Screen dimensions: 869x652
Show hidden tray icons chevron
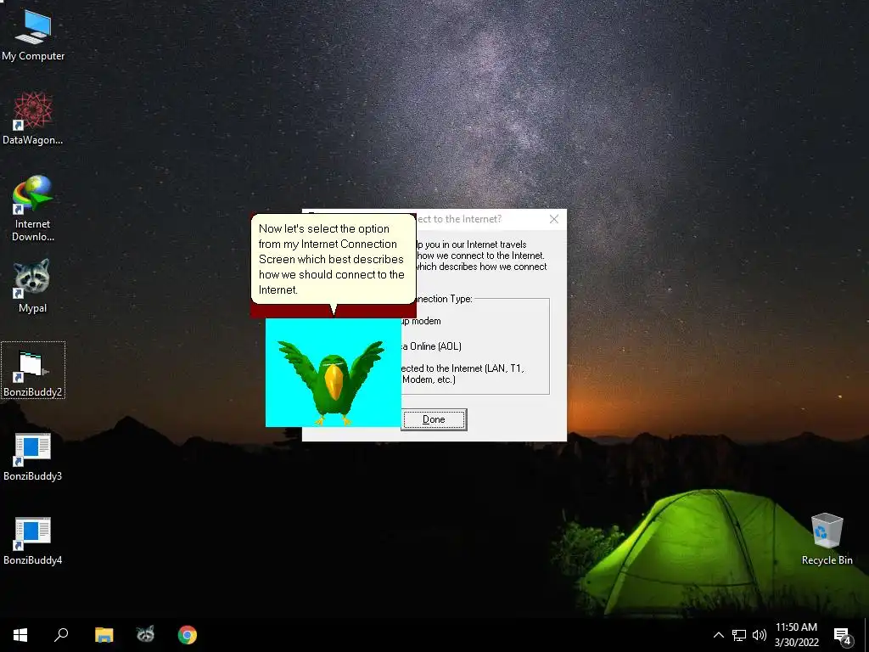tap(718, 635)
